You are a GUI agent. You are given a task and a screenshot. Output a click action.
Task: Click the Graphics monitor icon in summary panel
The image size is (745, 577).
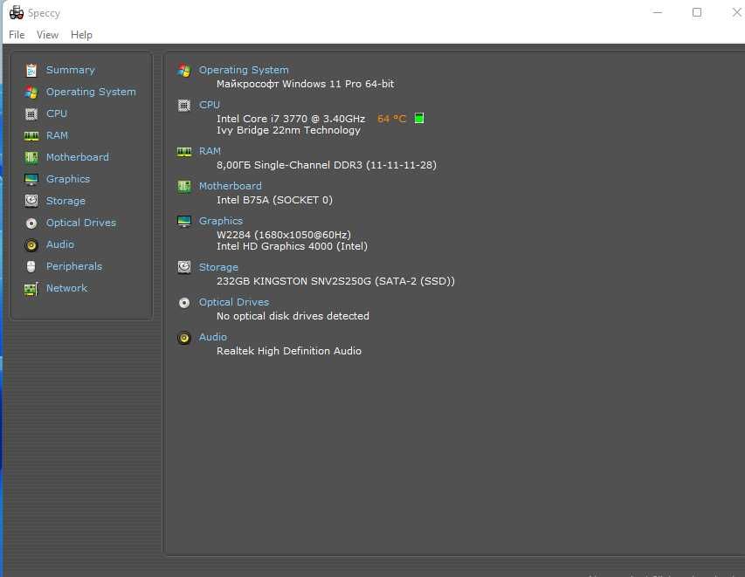(184, 222)
